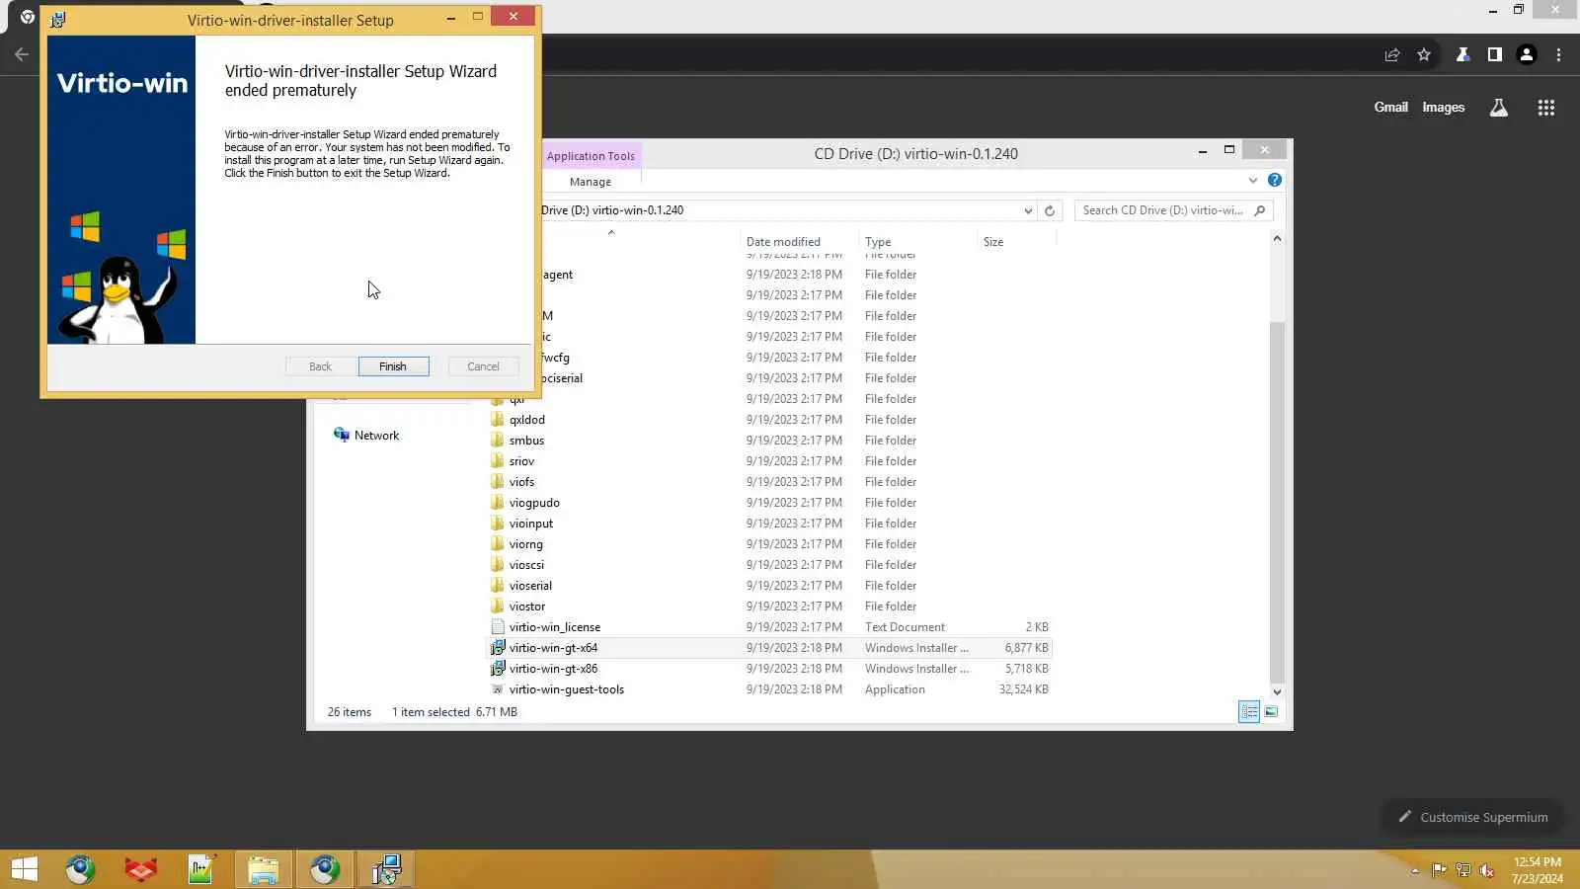Open the browser three-dot menu
Viewport: 1580px width, 889px height.
pyautogui.click(x=1559, y=55)
